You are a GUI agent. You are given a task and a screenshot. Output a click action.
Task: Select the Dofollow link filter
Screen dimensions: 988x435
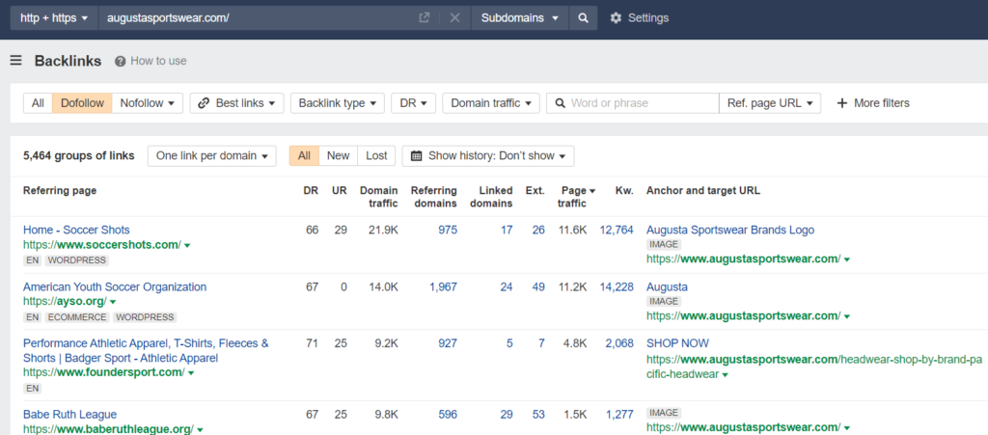(x=82, y=103)
